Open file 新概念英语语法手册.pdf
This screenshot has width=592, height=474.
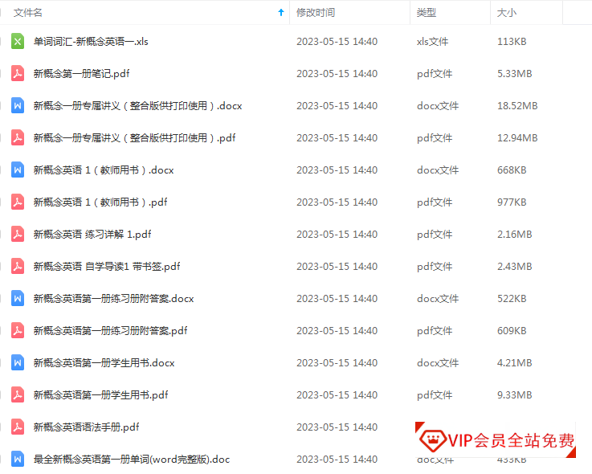(x=87, y=427)
